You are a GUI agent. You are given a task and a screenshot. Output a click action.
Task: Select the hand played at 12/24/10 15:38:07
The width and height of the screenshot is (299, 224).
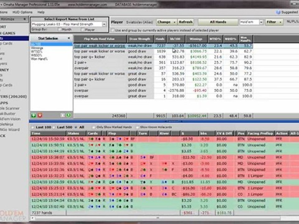click(x=165, y=157)
